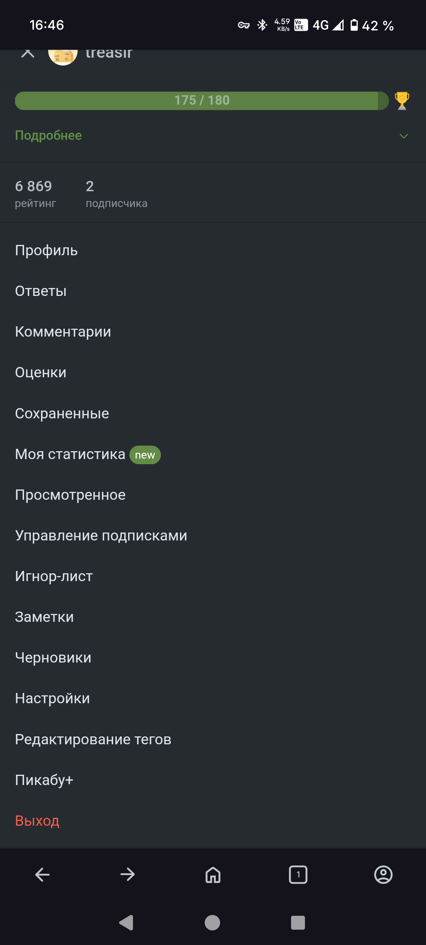Tap the treasir avatar picture

(63, 56)
